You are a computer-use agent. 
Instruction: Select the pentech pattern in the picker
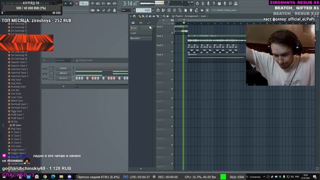click(141, 38)
